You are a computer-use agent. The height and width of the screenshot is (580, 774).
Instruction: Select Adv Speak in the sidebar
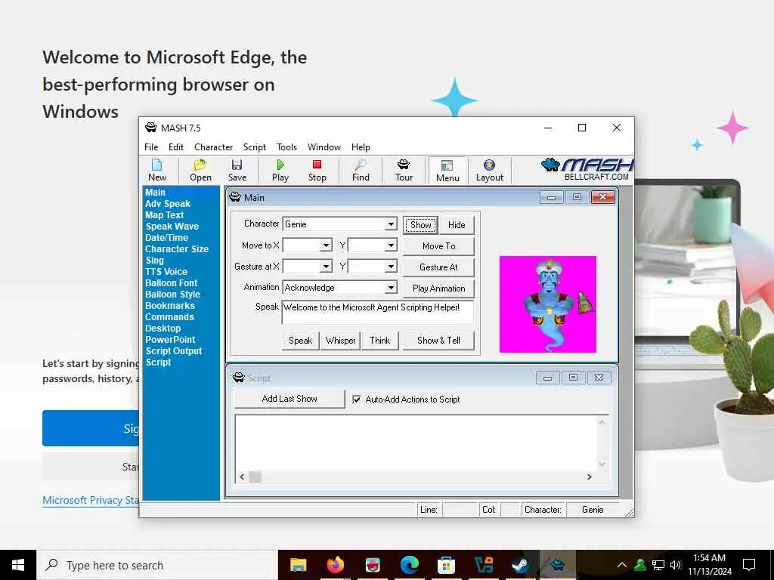[168, 204]
